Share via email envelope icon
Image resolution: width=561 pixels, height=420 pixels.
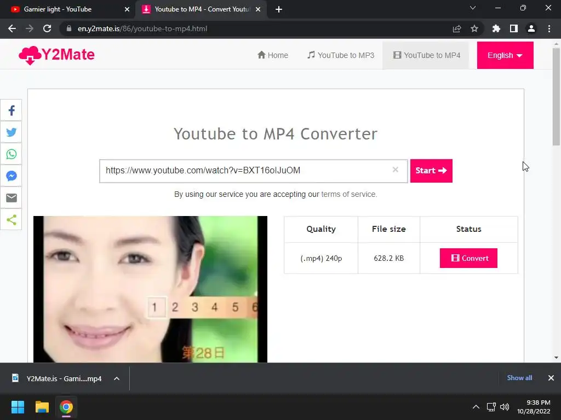point(11,197)
